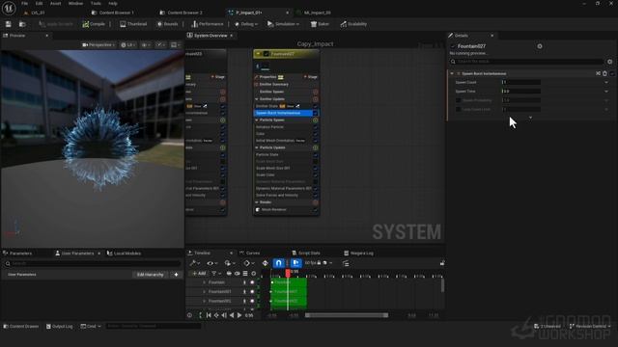618x347 pixels.
Task: Click the Baker toolbar button
Action: pos(320,24)
